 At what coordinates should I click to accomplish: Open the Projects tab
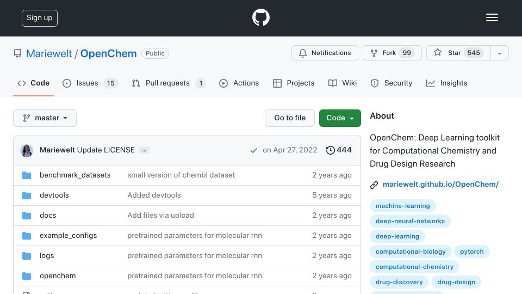click(x=293, y=83)
